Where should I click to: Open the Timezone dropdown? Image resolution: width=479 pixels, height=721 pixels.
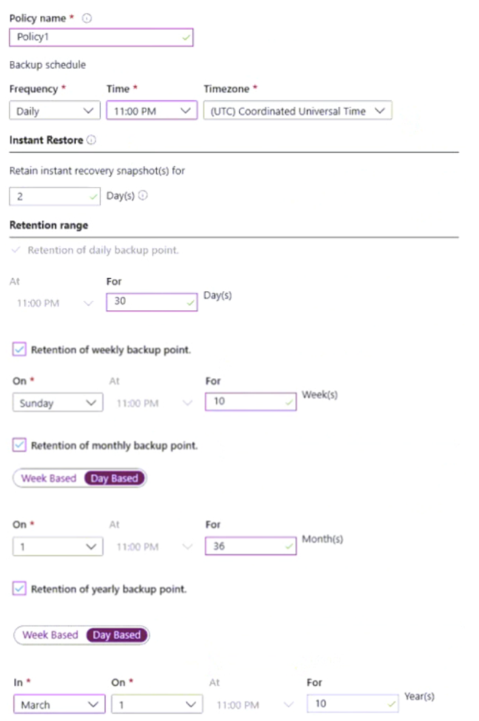297,111
